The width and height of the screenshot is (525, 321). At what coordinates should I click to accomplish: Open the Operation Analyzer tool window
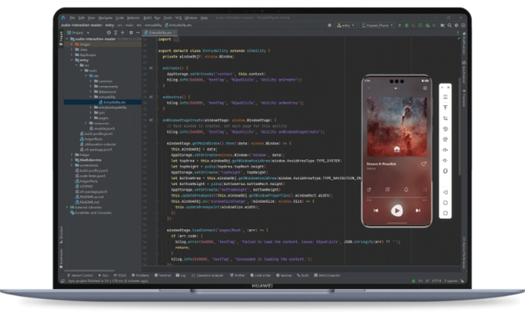pyautogui.click(x=207, y=275)
